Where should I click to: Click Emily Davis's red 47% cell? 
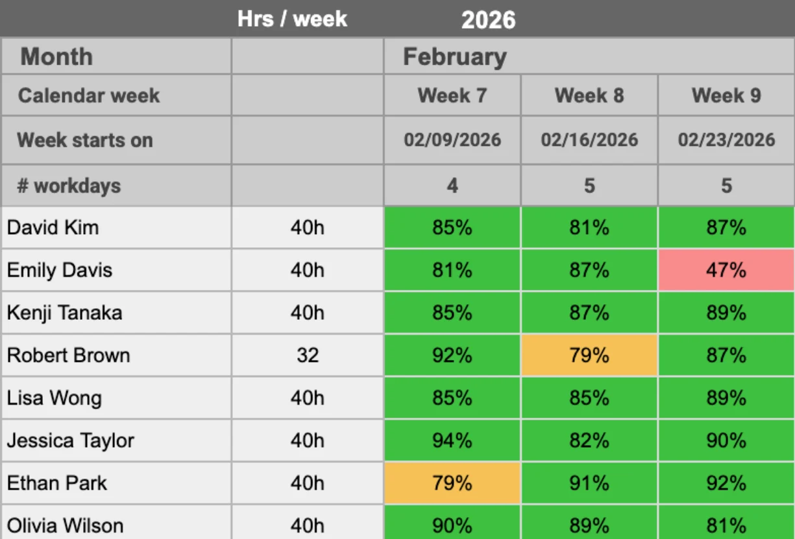click(x=726, y=270)
